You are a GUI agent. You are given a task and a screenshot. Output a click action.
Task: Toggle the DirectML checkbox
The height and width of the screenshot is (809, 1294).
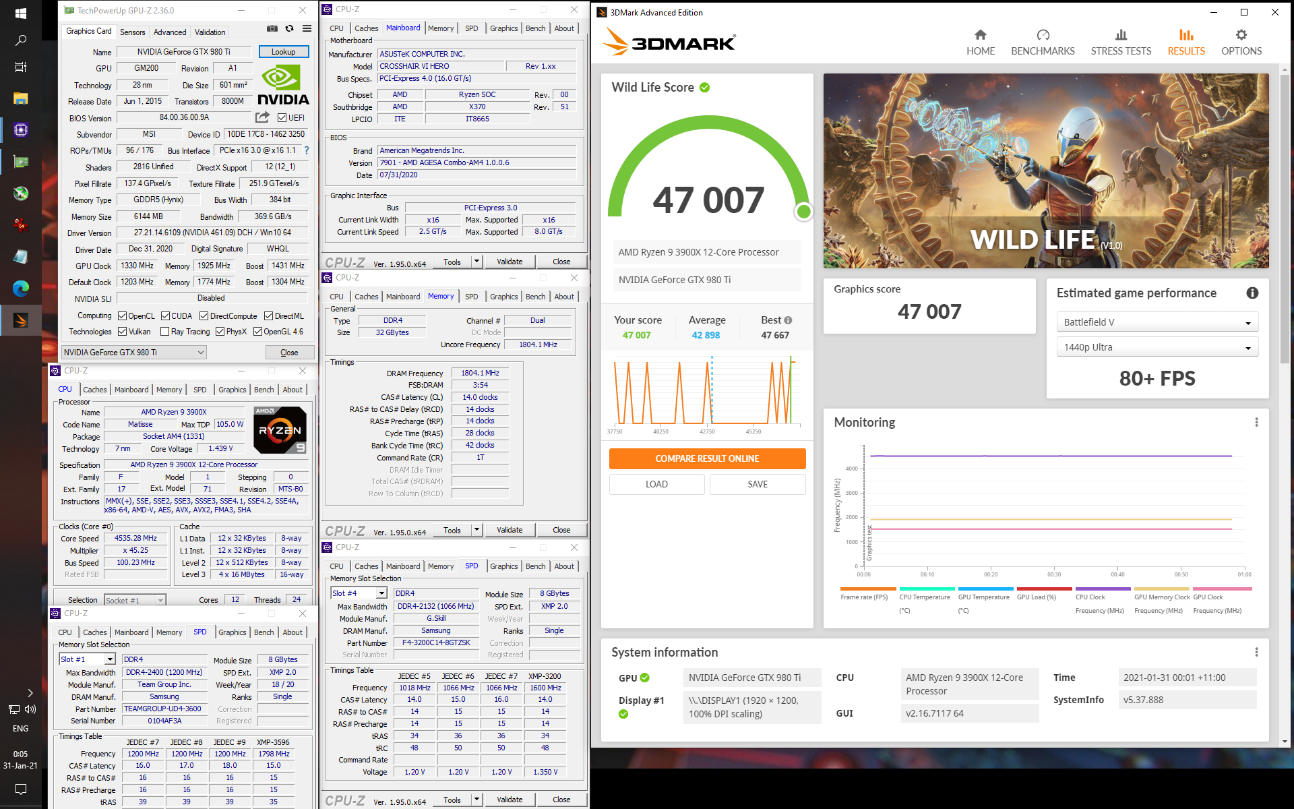coord(268,316)
